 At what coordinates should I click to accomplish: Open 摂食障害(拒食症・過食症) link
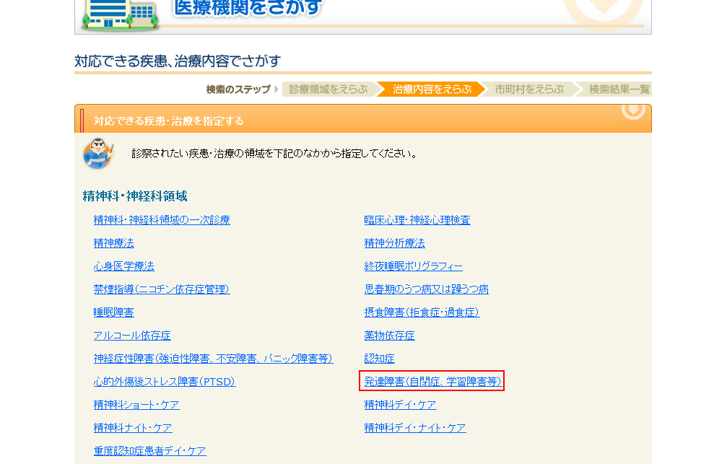(422, 312)
